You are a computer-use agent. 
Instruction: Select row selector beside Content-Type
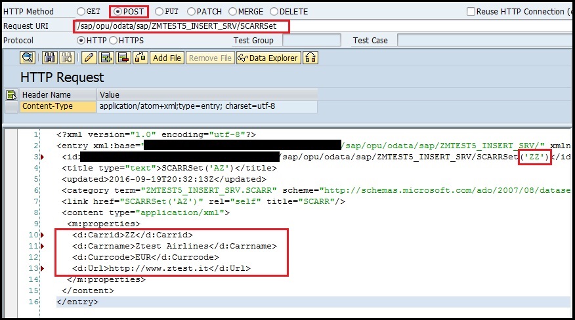coord(11,107)
